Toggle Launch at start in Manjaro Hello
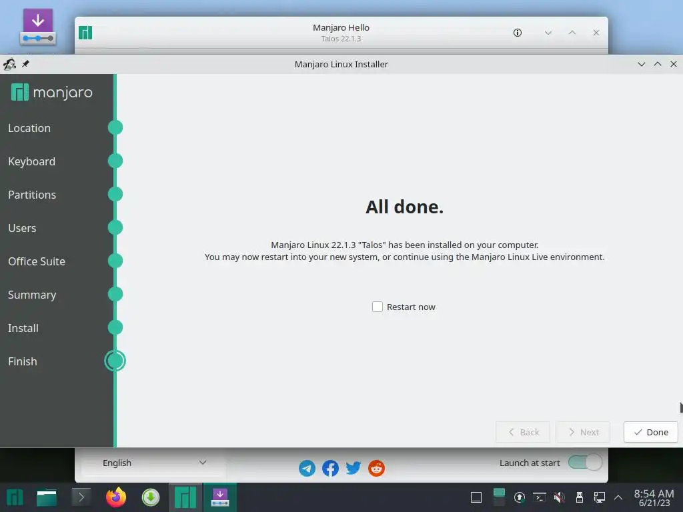The width and height of the screenshot is (683, 512). (x=585, y=463)
